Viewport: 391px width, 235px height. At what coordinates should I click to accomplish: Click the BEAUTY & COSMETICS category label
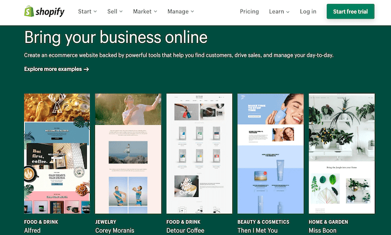coord(263,222)
